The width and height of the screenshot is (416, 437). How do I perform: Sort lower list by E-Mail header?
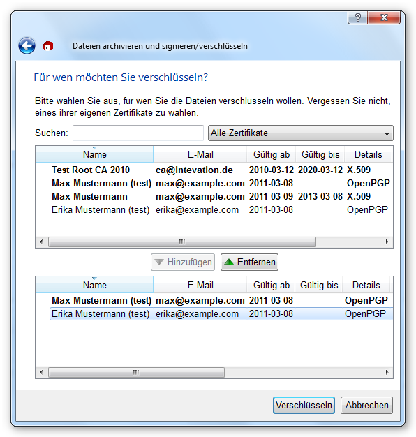coord(200,285)
